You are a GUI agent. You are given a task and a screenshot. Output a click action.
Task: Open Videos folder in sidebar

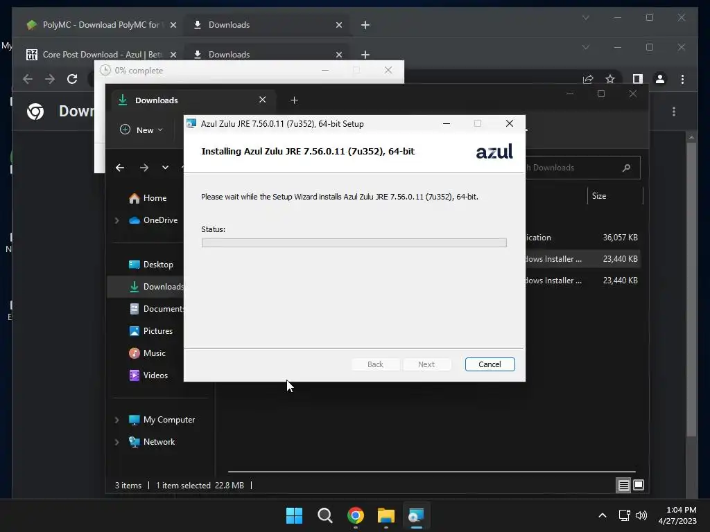click(x=148, y=375)
